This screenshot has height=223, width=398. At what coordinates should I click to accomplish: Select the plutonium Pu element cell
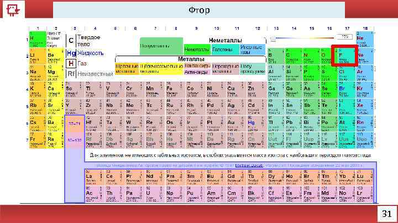[196, 194]
